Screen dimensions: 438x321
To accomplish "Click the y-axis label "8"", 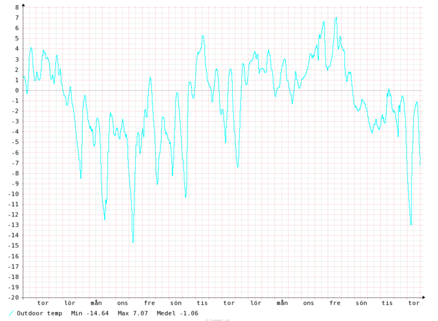I will coord(17,8).
